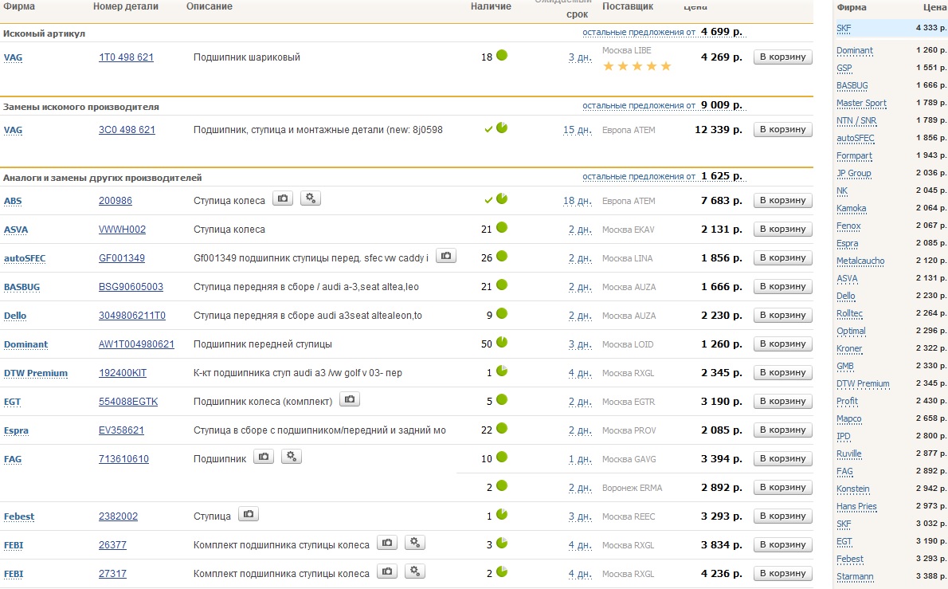Click В корзину for VAG 1T0 498 621
This screenshot has height=589, width=948.
point(782,57)
